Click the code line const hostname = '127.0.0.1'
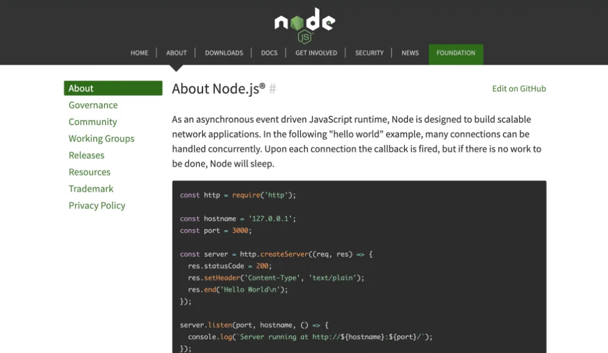 pos(237,218)
